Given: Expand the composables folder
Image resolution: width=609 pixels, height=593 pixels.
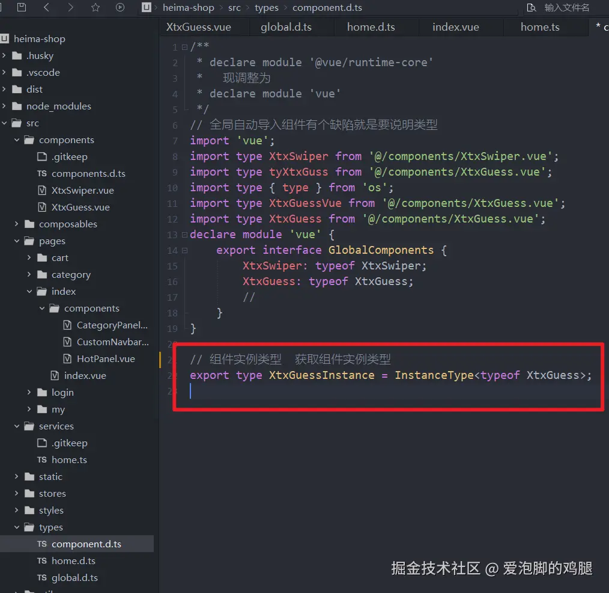Looking at the screenshot, I should 17,224.
